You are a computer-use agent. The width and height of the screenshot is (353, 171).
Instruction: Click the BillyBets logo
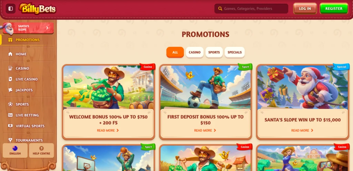point(37,9)
